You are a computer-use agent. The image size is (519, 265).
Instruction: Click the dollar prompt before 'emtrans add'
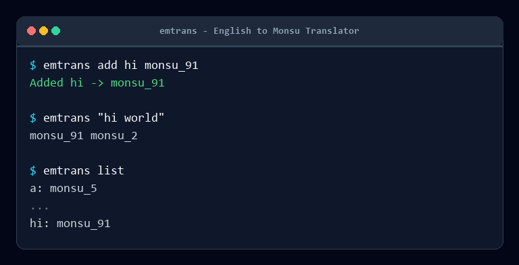point(33,66)
